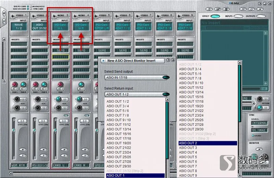Open the toolbar down-arrow menu
Image resolution: width=274 pixels, height=178 pixels.
click(x=260, y=9)
